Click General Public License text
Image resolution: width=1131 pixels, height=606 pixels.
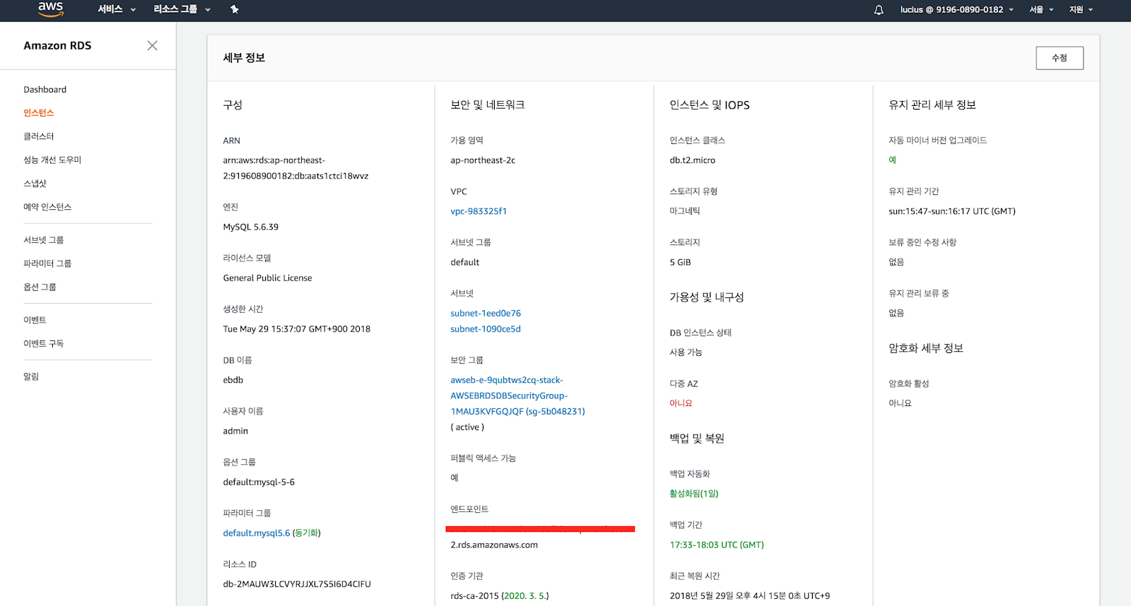(x=267, y=278)
